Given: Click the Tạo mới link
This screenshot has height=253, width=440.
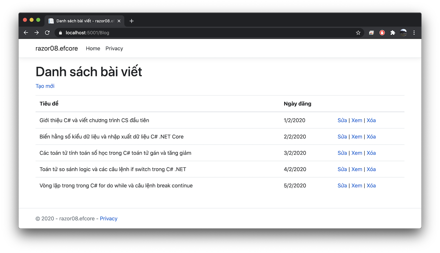Looking at the screenshot, I should (45, 86).
